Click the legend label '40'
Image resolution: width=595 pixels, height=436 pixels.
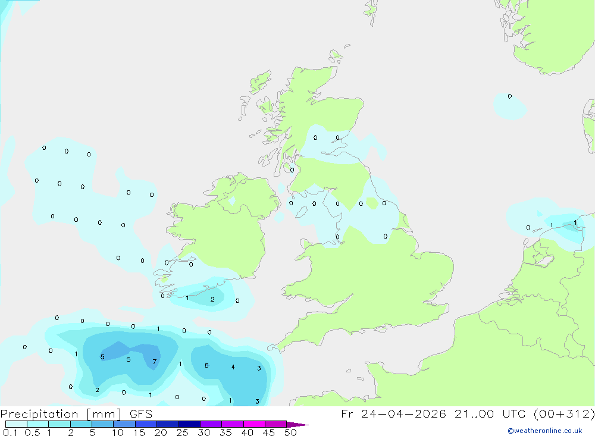(x=247, y=432)
